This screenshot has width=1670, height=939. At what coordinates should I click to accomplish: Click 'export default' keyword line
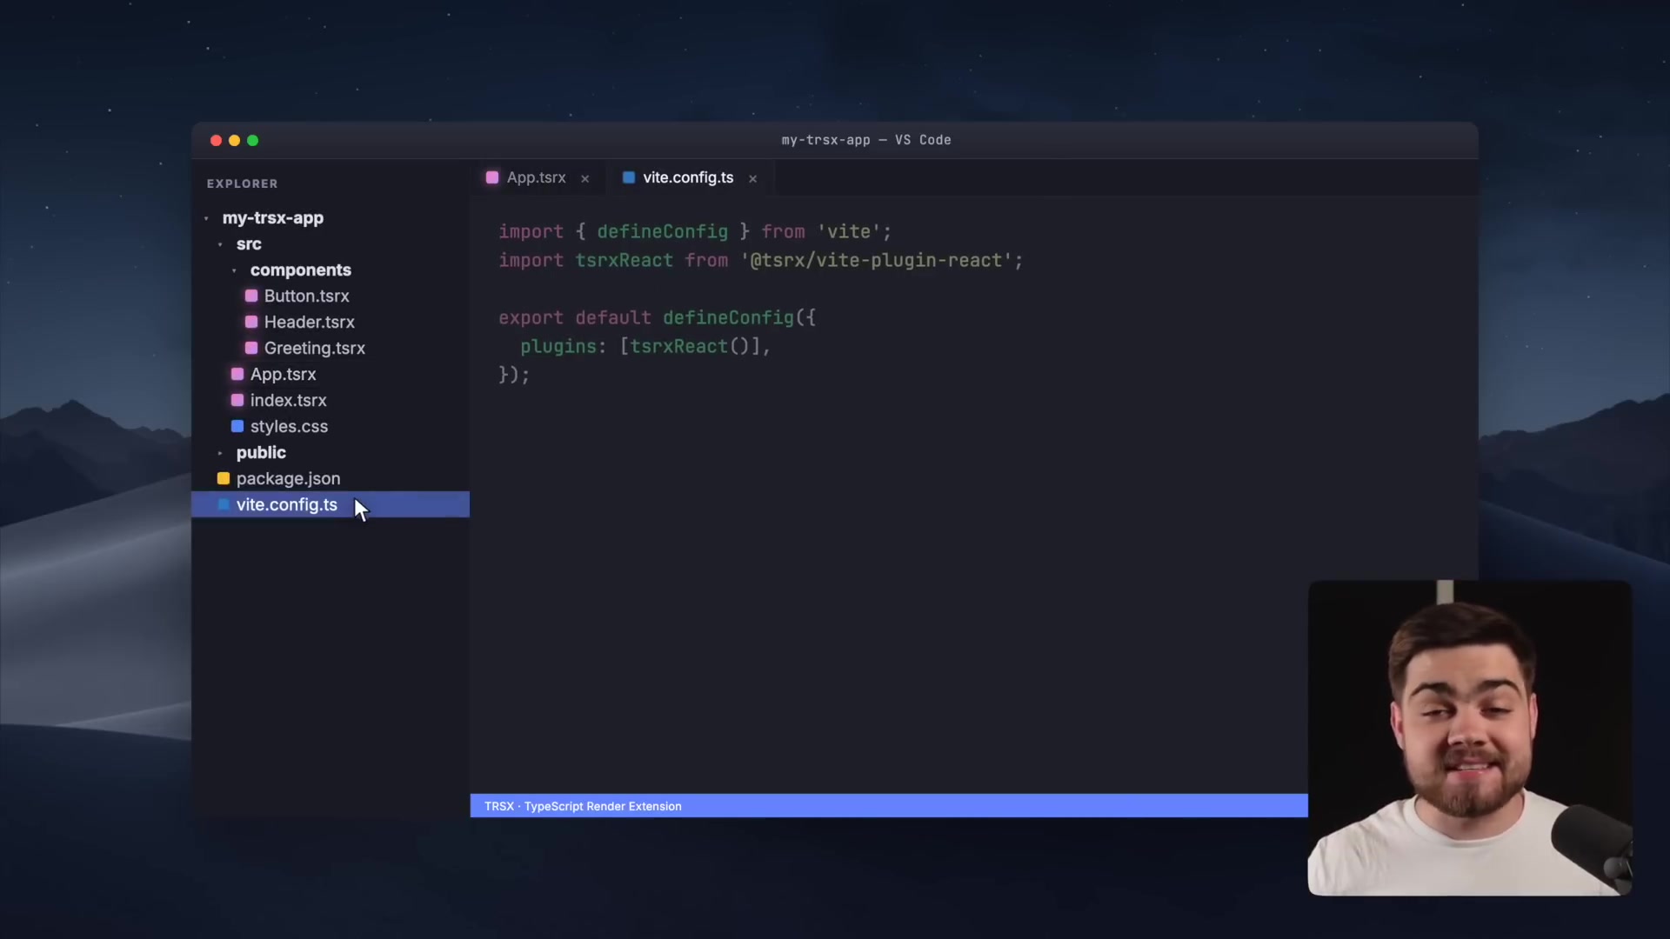click(575, 317)
